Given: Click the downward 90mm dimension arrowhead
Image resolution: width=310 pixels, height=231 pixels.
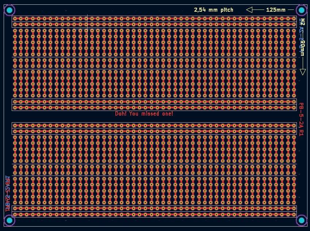Looking at the screenshot, I should click(302, 72).
